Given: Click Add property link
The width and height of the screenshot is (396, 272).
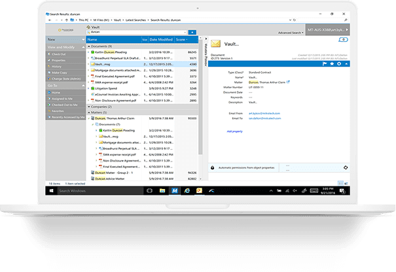Looking at the screenshot, I should click(x=234, y=131).
